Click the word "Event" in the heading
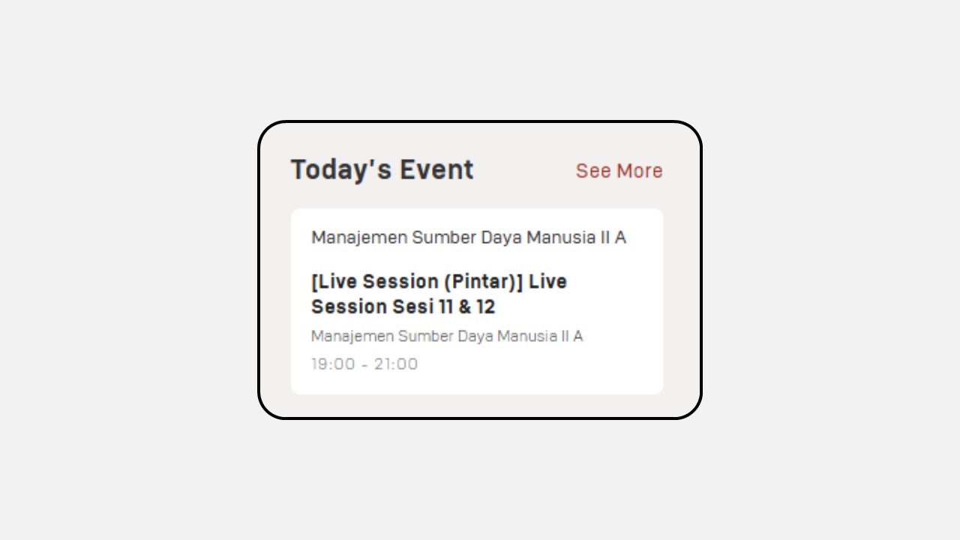 (436, 169)
